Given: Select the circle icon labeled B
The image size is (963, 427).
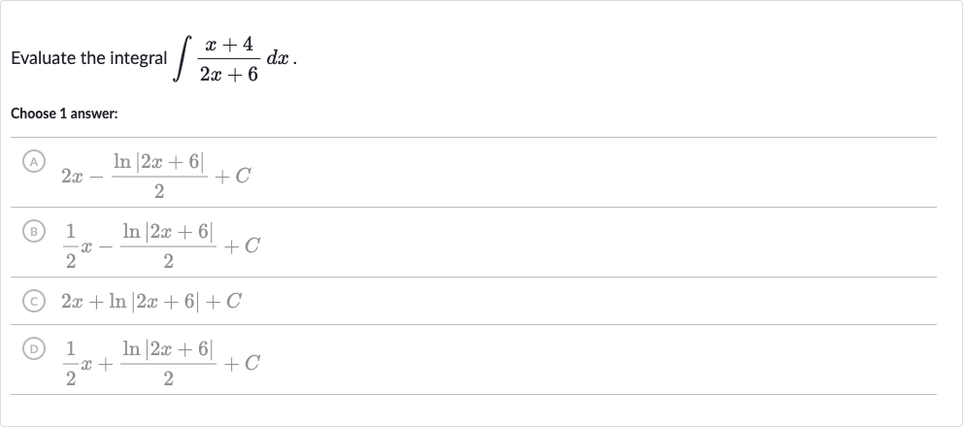Looking at the screenshot, I should click(x=35, y=232).
